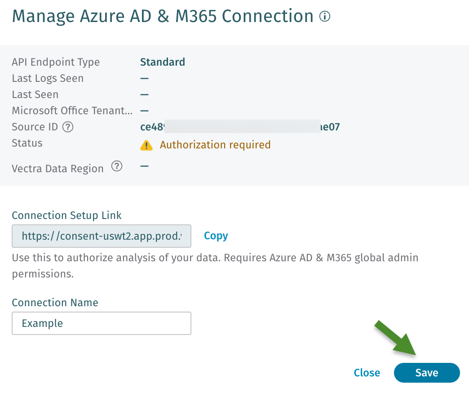Screen dimensions: 469x393
Task: Click the yellow warning triangle icon
Action: [x=146, y=145]
